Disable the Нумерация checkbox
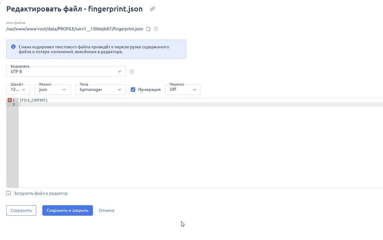 click(x=133, y=89)
